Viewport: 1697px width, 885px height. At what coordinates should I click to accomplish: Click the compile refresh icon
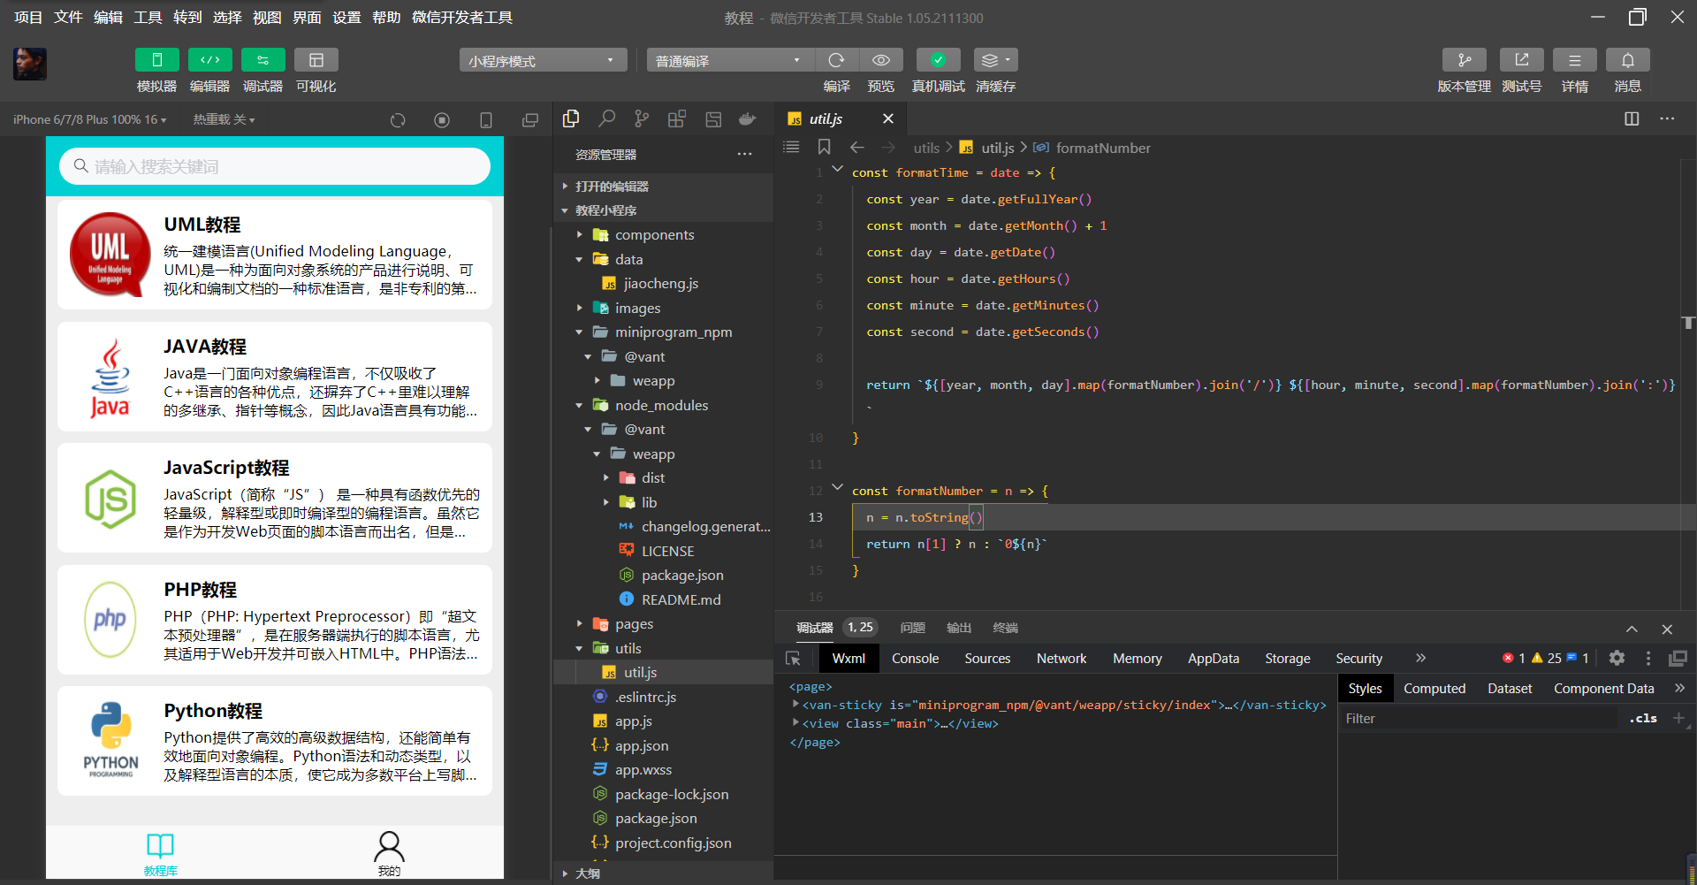coord(836,60)
